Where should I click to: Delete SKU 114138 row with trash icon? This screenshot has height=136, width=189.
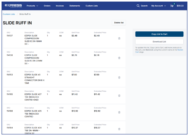[x=119, y=58]
